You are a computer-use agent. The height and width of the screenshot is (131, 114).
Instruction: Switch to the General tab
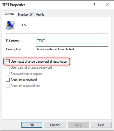point(9,14)
